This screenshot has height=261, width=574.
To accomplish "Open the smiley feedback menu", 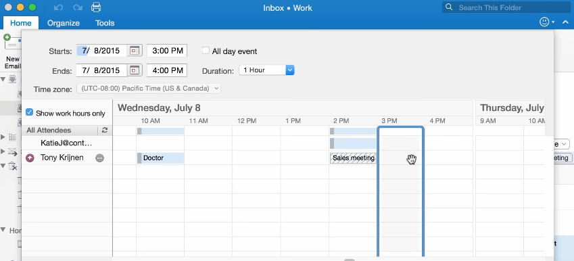I will point(547,22).
